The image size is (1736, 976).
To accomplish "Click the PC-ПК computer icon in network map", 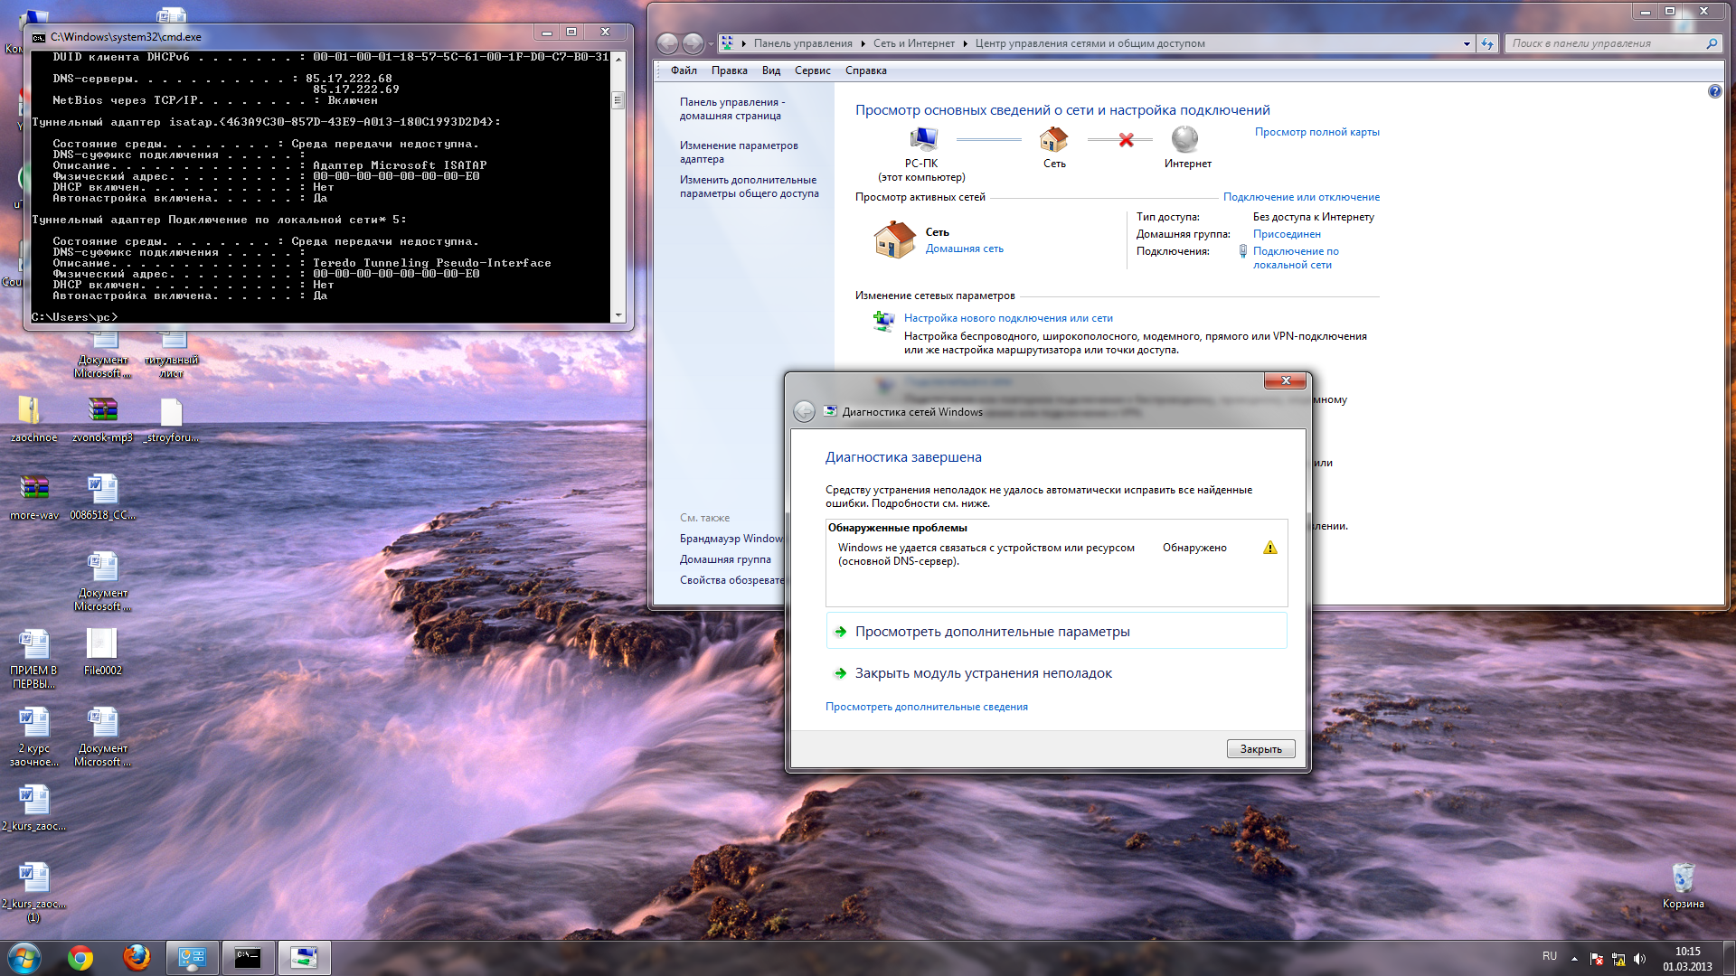I will pos(922,139).
